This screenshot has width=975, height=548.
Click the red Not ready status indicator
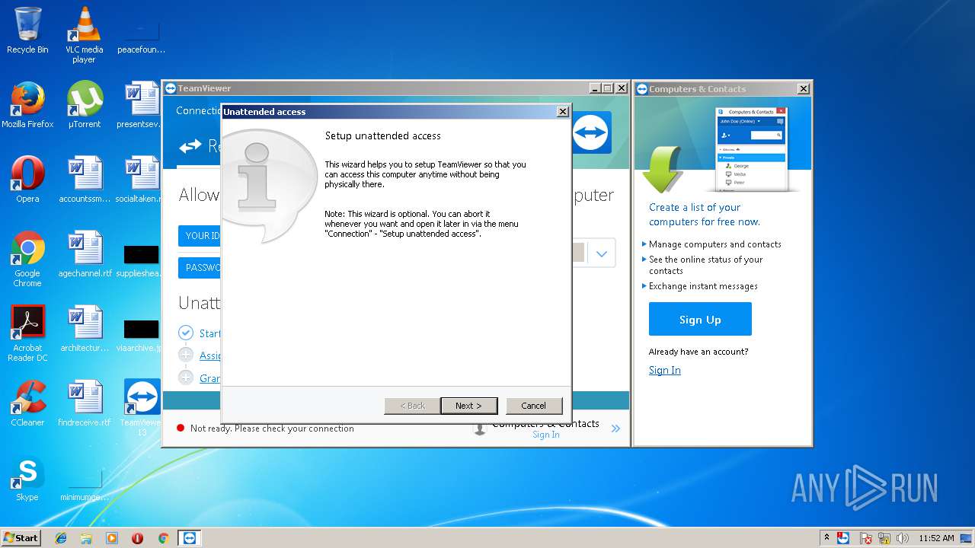tap(181, 428)
